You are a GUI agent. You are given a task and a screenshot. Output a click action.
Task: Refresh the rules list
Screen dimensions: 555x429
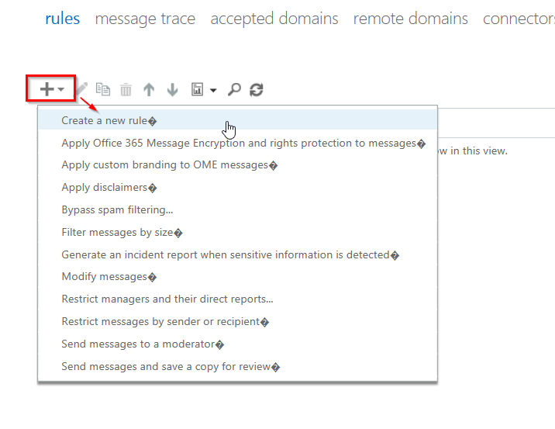point(257,90)
